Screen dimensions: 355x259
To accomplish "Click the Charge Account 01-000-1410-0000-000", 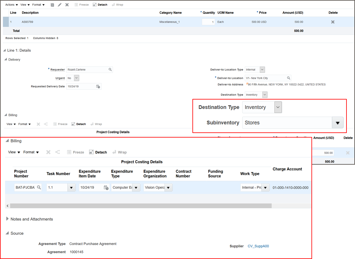I will [290, 187].
